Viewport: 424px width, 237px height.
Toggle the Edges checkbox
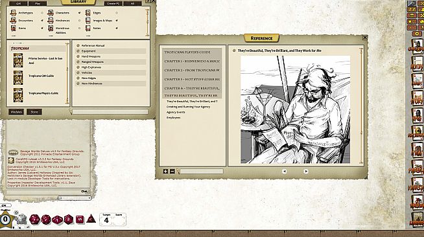point(117,13)
